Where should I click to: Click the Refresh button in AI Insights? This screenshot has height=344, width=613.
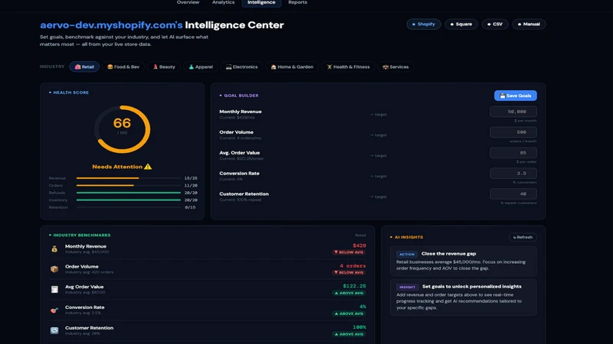[x=523, y=237]
